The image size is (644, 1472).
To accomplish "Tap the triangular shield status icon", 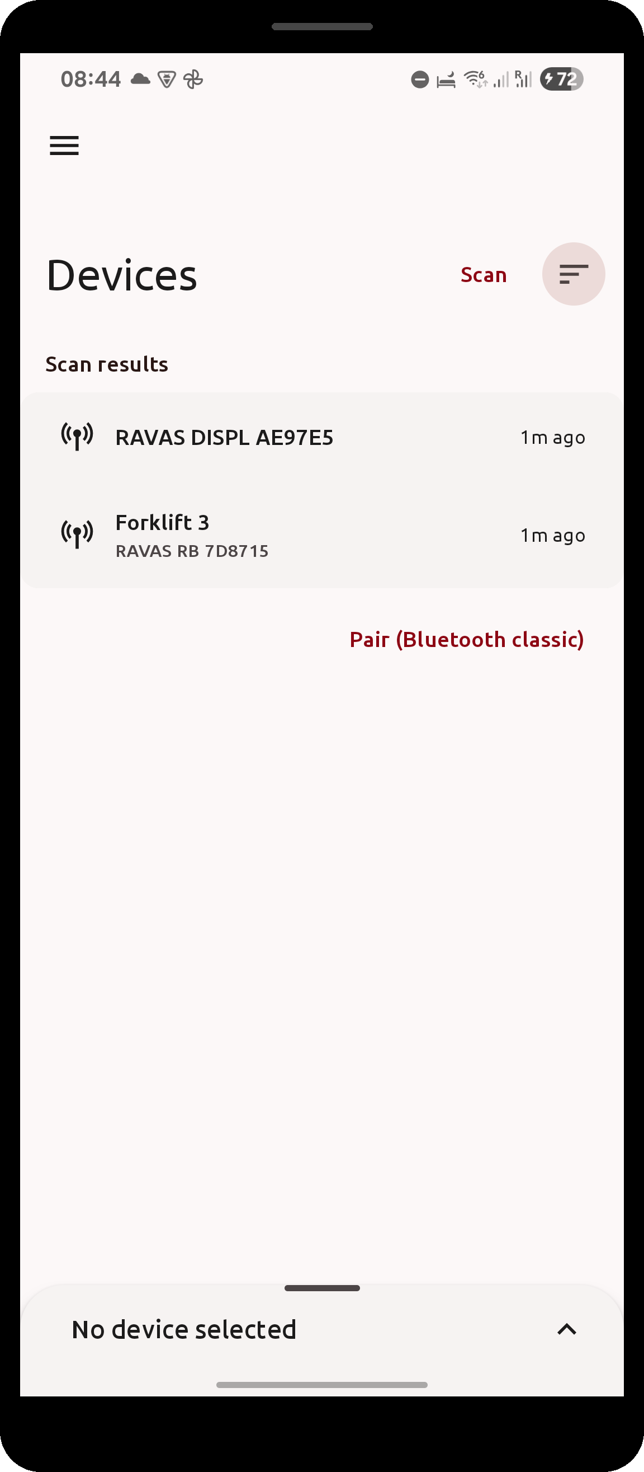I will click(x=167, y=79).
